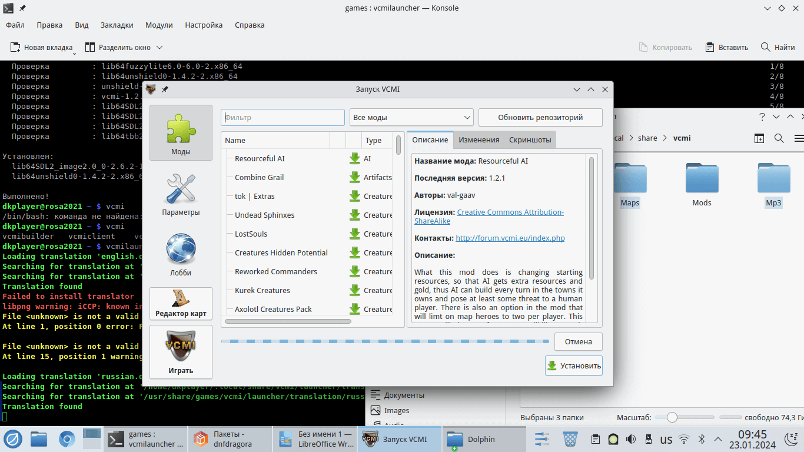Click the download arrow for LostSouls
The height and width of the screenshot is (452, 804).
[x=354, y=234]
